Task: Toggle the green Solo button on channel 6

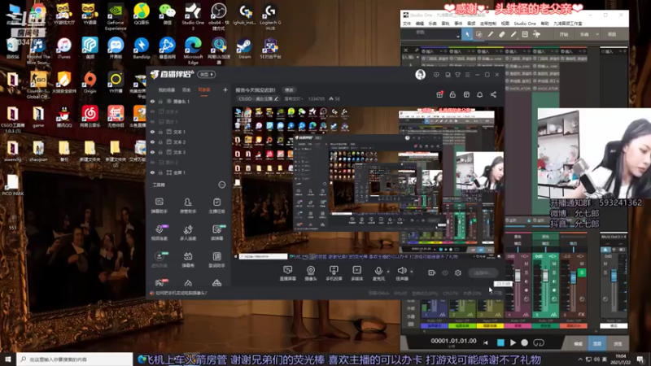Action: pyautogui.click(x=582, y=272)
